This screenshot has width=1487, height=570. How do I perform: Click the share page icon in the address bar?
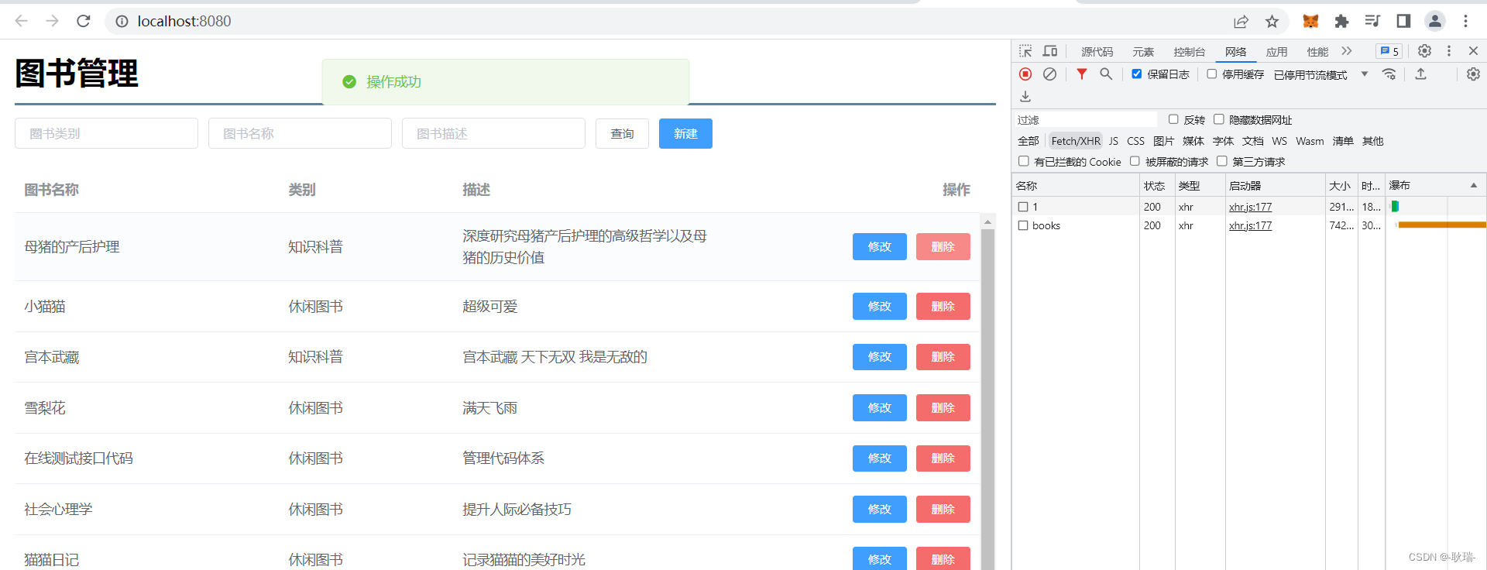click(1241, 21)
